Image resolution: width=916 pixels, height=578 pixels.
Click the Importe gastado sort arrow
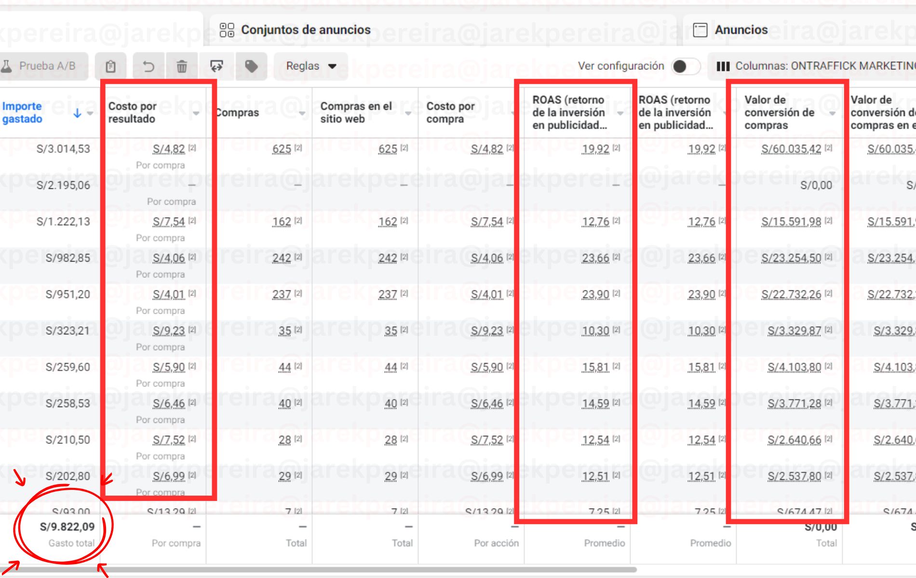(78, 112)
